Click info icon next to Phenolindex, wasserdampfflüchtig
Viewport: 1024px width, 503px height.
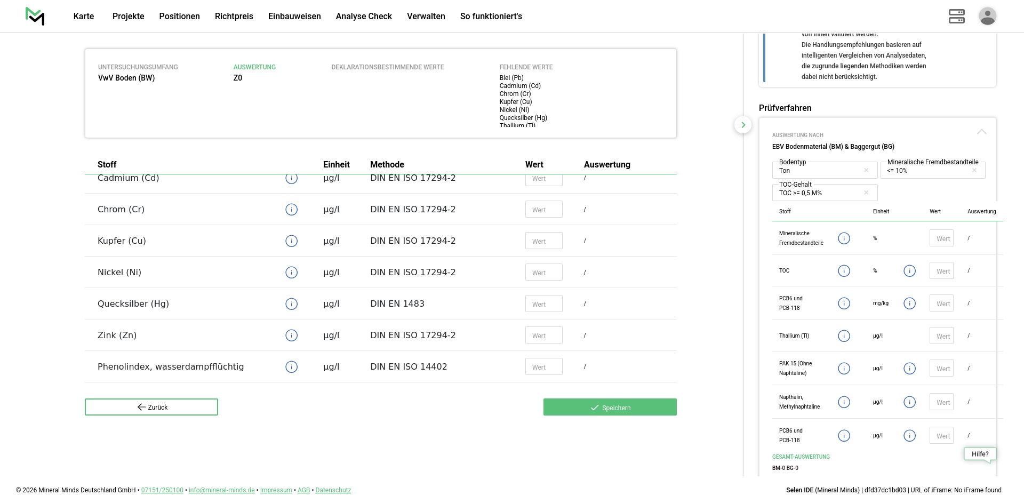(x=291, y=367)
